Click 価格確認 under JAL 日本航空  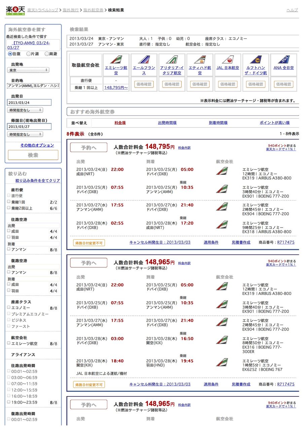coord(228,84)
